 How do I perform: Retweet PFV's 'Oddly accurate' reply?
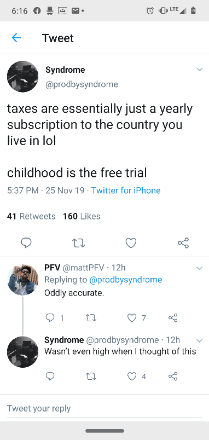pyautogui.click(x=90, y=317)
